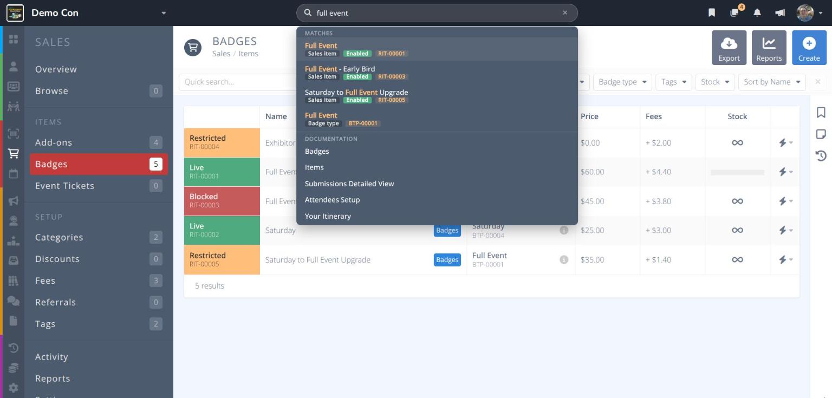Open the Sort by Name dropdown

[772, 82]
